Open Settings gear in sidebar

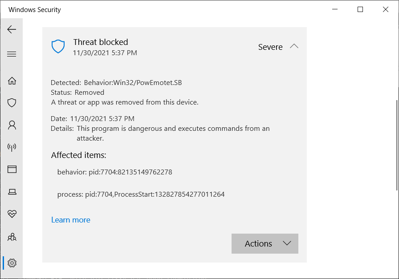tap(12, 263)
